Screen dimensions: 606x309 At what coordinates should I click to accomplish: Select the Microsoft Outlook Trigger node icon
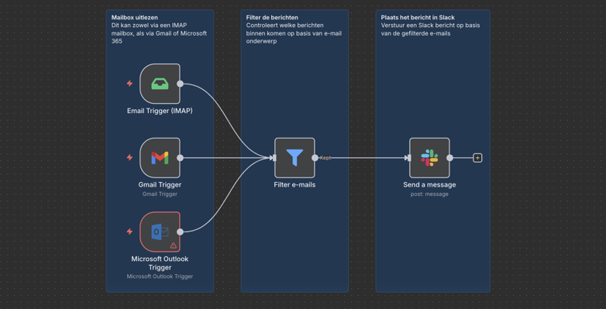click(x=160, y=232)
